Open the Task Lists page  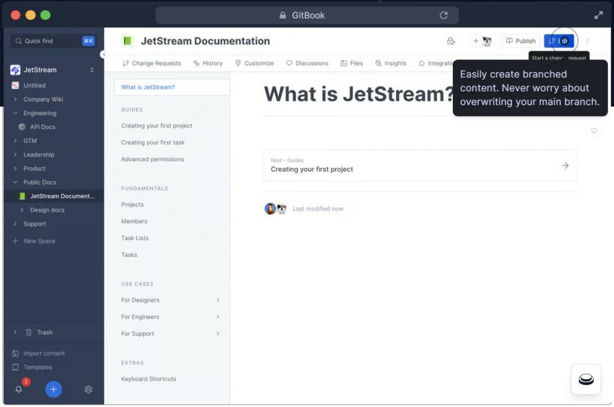(x=135, y=238)
